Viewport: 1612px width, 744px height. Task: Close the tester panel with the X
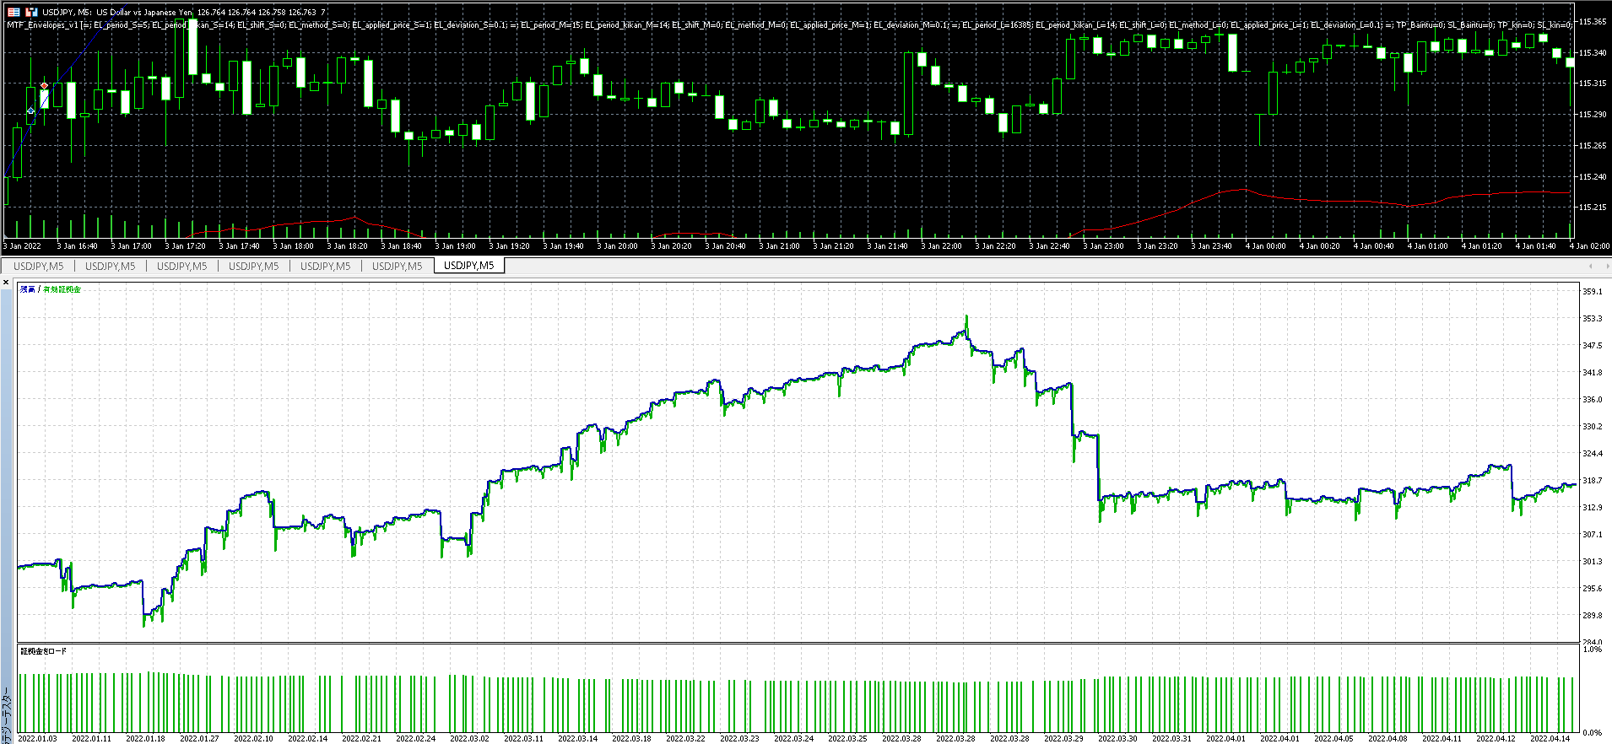(x=6, y=283)
